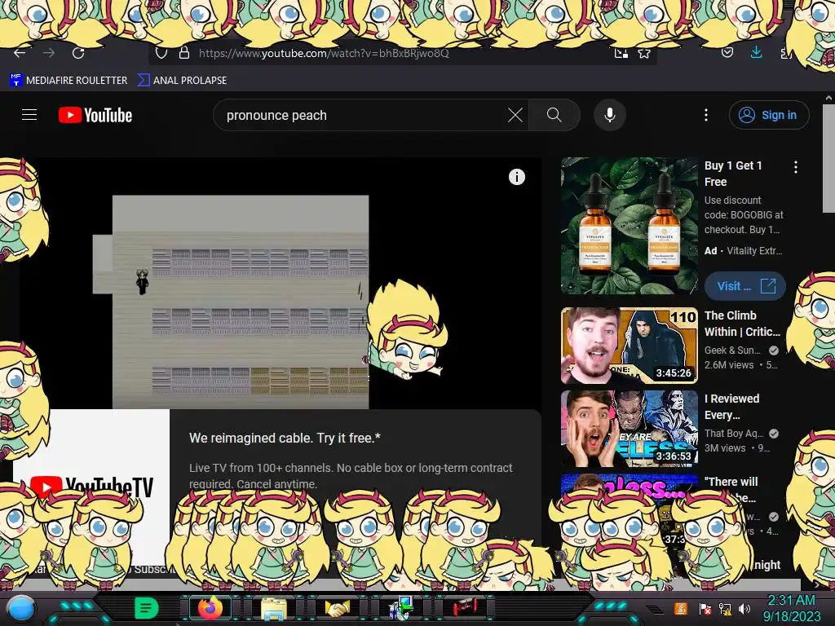Start voice search with microphone
The height and width of the screenshot is (626, 835).
610,115
